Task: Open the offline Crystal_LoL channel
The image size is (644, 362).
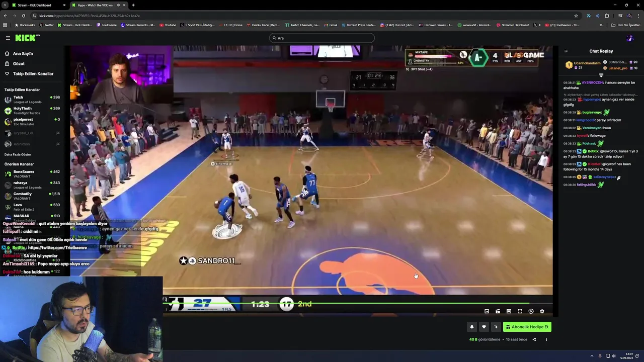Action: click(31, 133)
